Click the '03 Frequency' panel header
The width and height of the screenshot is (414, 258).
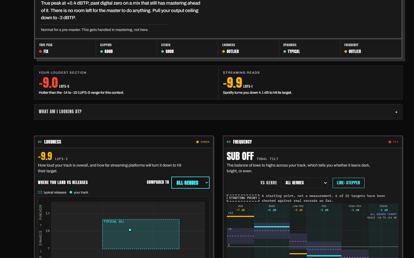click(313, 142)
